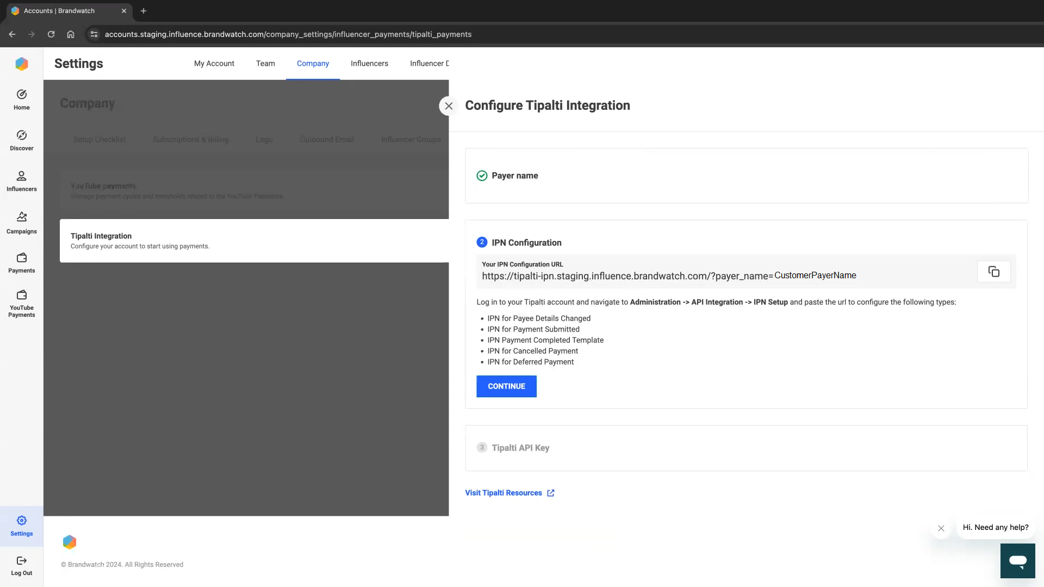Go to Influencers in the sidebar
This screenshot has height=587, width=1044.
tap(22, 181)
